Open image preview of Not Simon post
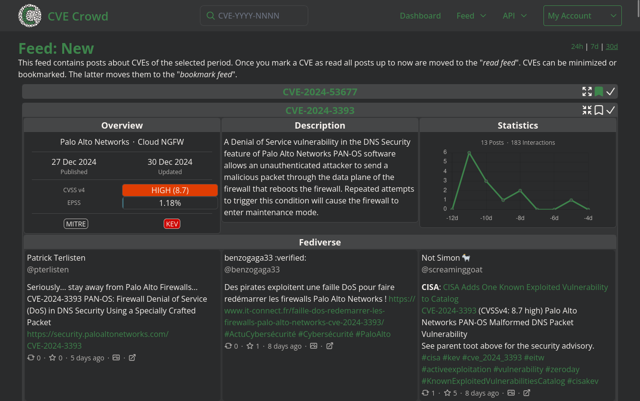The image size is (640, 401). [511, 393]
